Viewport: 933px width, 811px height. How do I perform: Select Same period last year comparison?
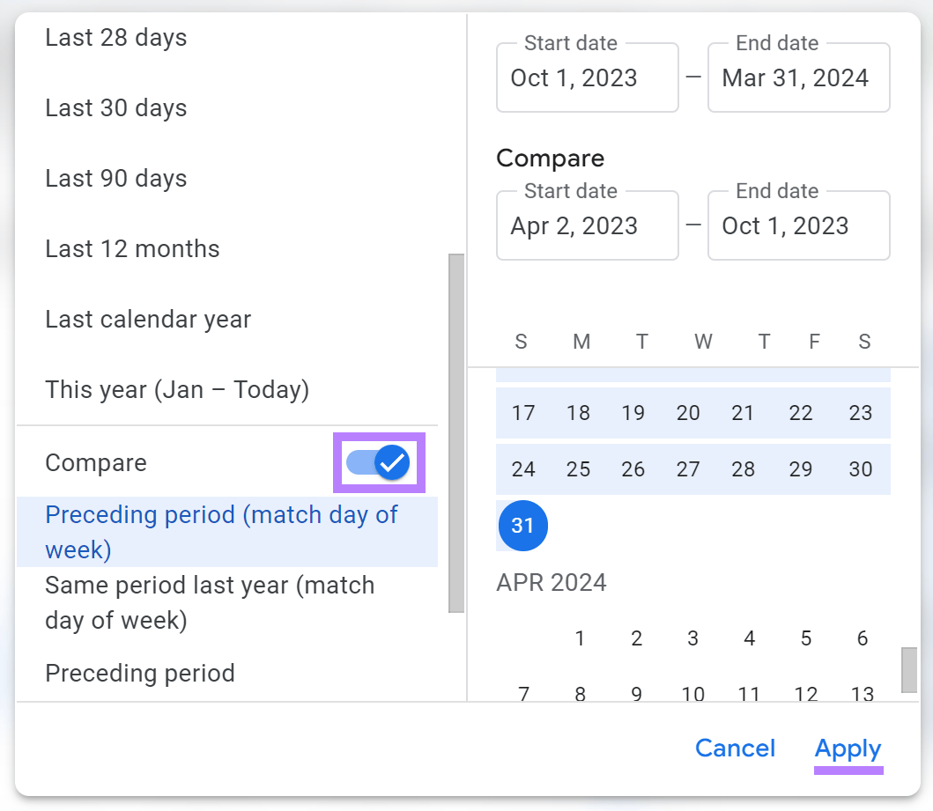209,602
